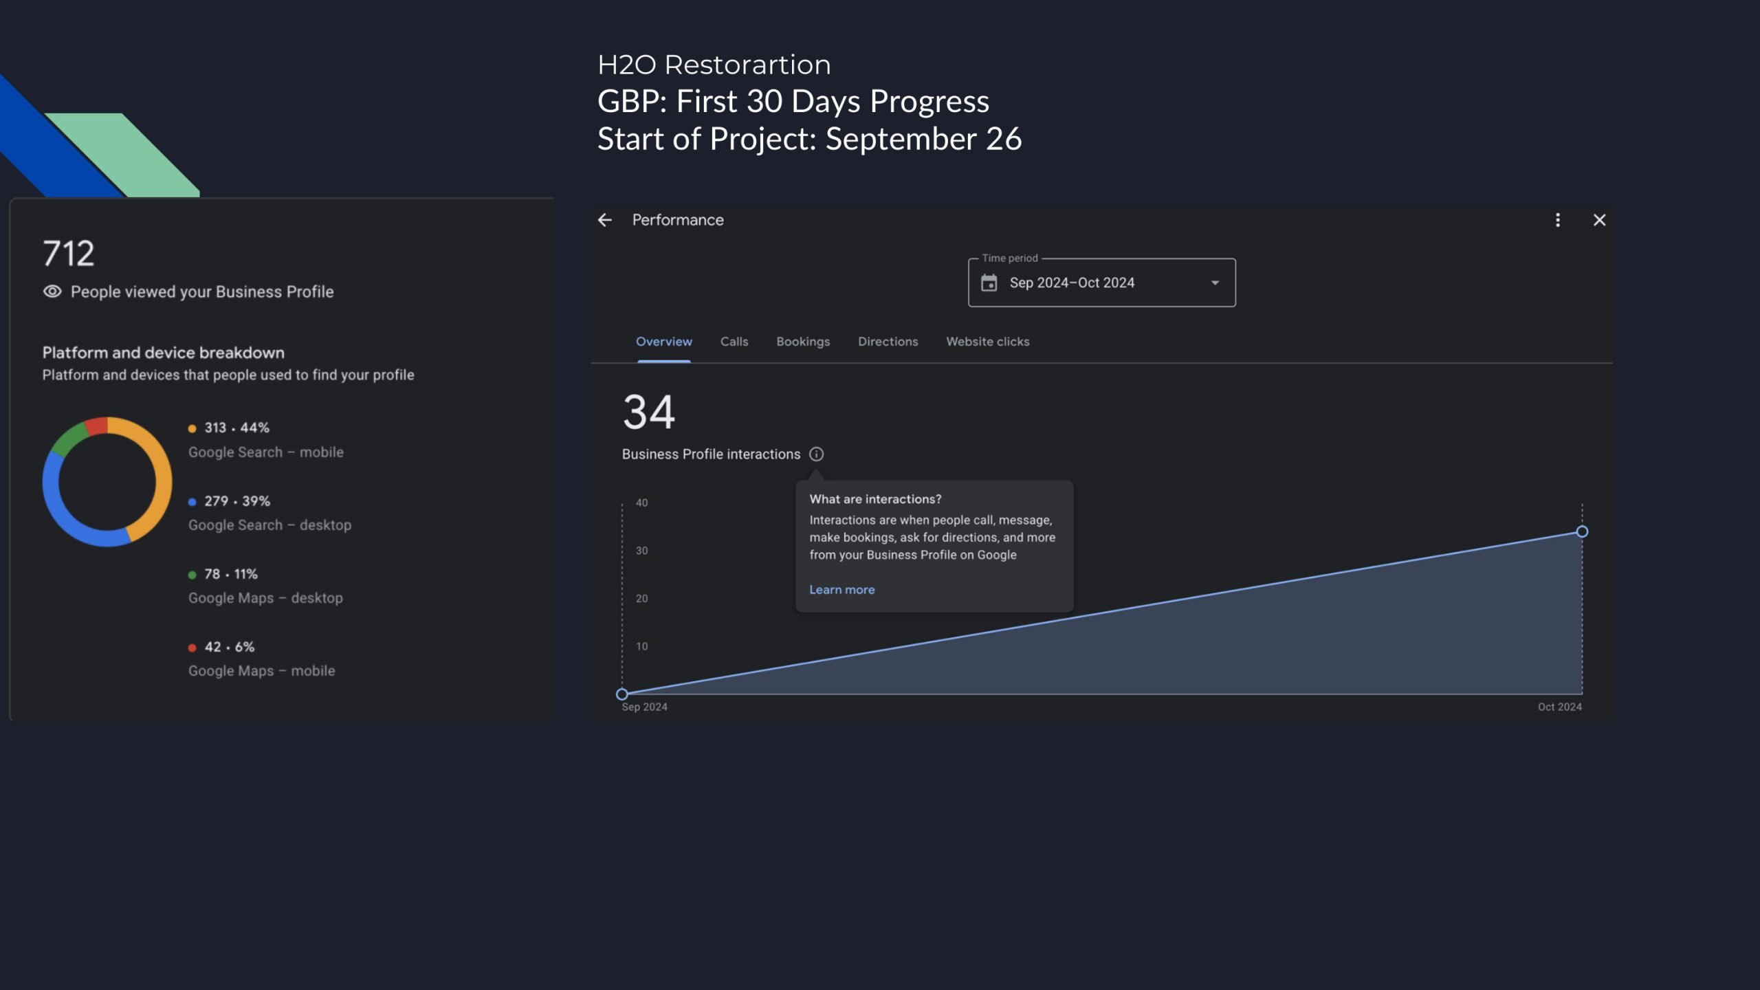The height and width of the screenshot is (990, 1760).
Task: Expand the Time period dropdown arrow
Action: tap(1215, 283)
